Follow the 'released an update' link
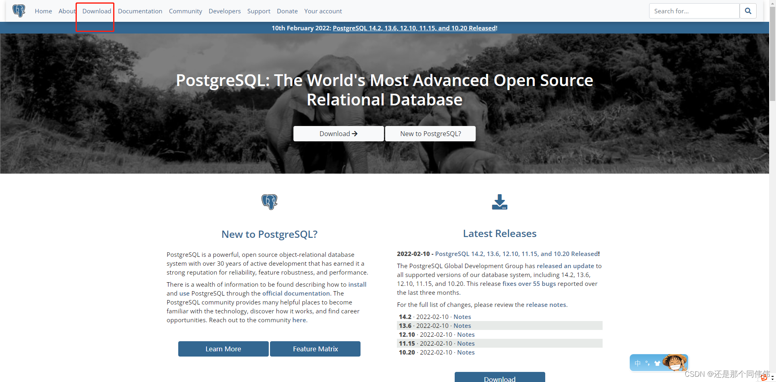 point(565,266)
